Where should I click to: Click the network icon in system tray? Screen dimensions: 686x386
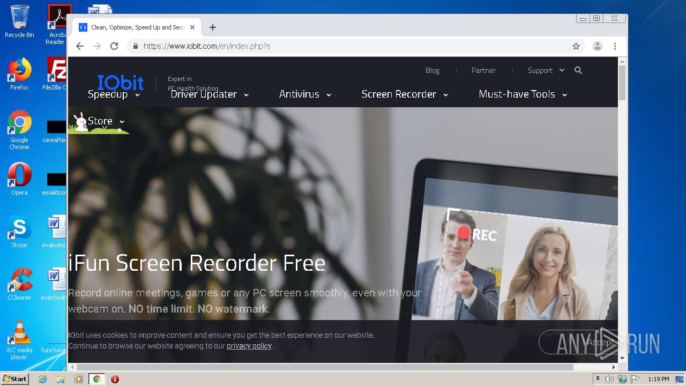(622, 379)
